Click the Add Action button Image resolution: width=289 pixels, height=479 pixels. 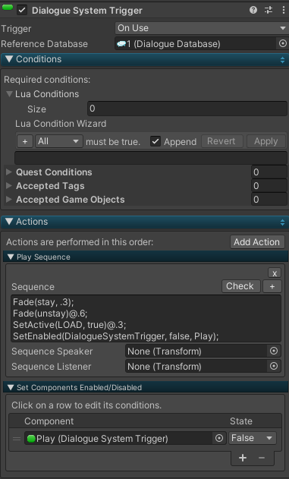click(257, 242)
